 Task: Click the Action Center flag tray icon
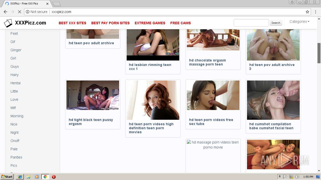[x=285, y=177]
